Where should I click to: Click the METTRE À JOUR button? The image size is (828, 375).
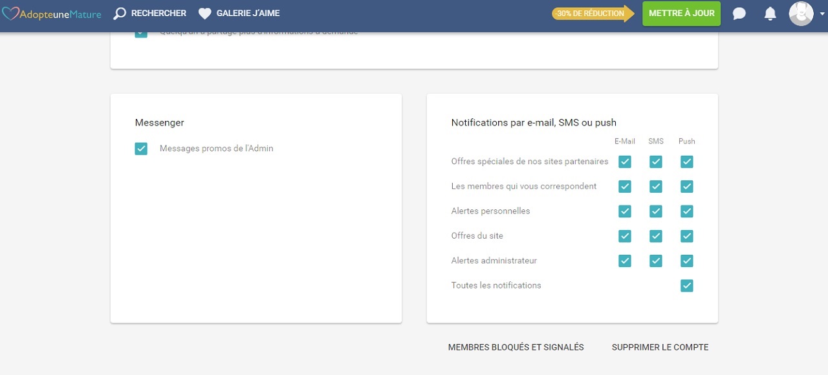click(681, 13)
